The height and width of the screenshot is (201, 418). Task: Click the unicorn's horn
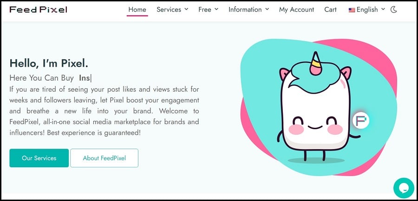(x=316, y=63)
